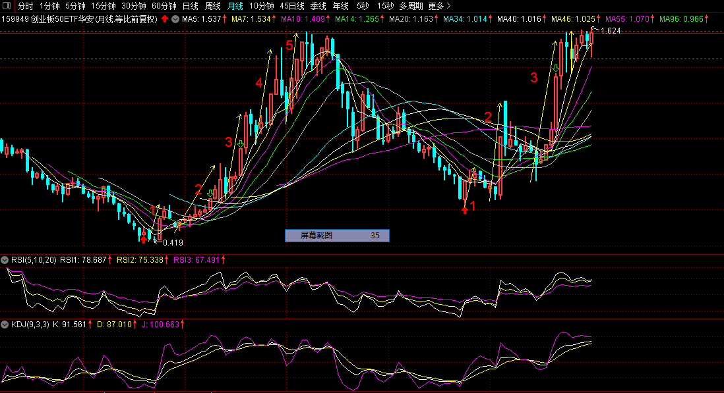Switch to 周线 weekly chart
724x393 pixels.
[x=213, y=6]
